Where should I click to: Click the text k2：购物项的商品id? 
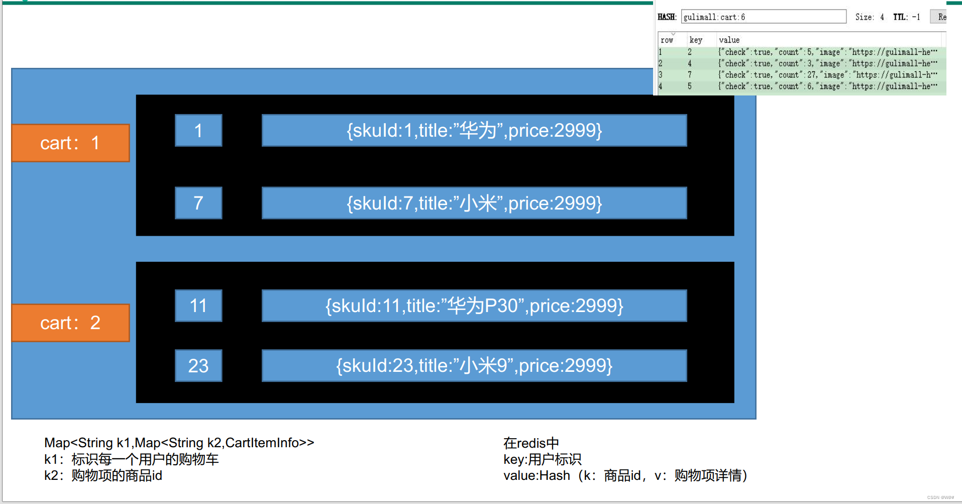tap(103, 475)
